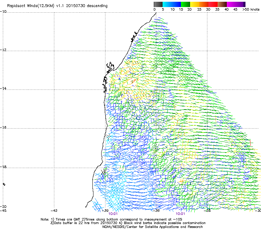This screenshot has height=229, width=261.
Task: Click the '-42' longitude axis label
Action: coord(54,211)
